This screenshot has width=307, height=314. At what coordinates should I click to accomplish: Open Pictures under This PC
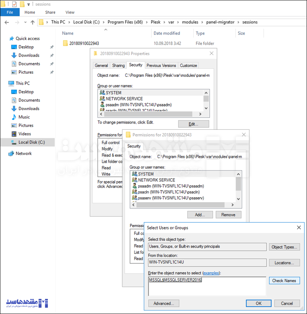click(x=26, y=125)
